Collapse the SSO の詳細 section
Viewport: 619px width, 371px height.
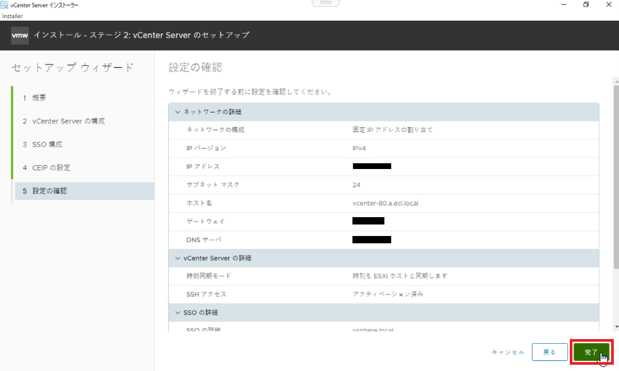click(x=178, y=312)
